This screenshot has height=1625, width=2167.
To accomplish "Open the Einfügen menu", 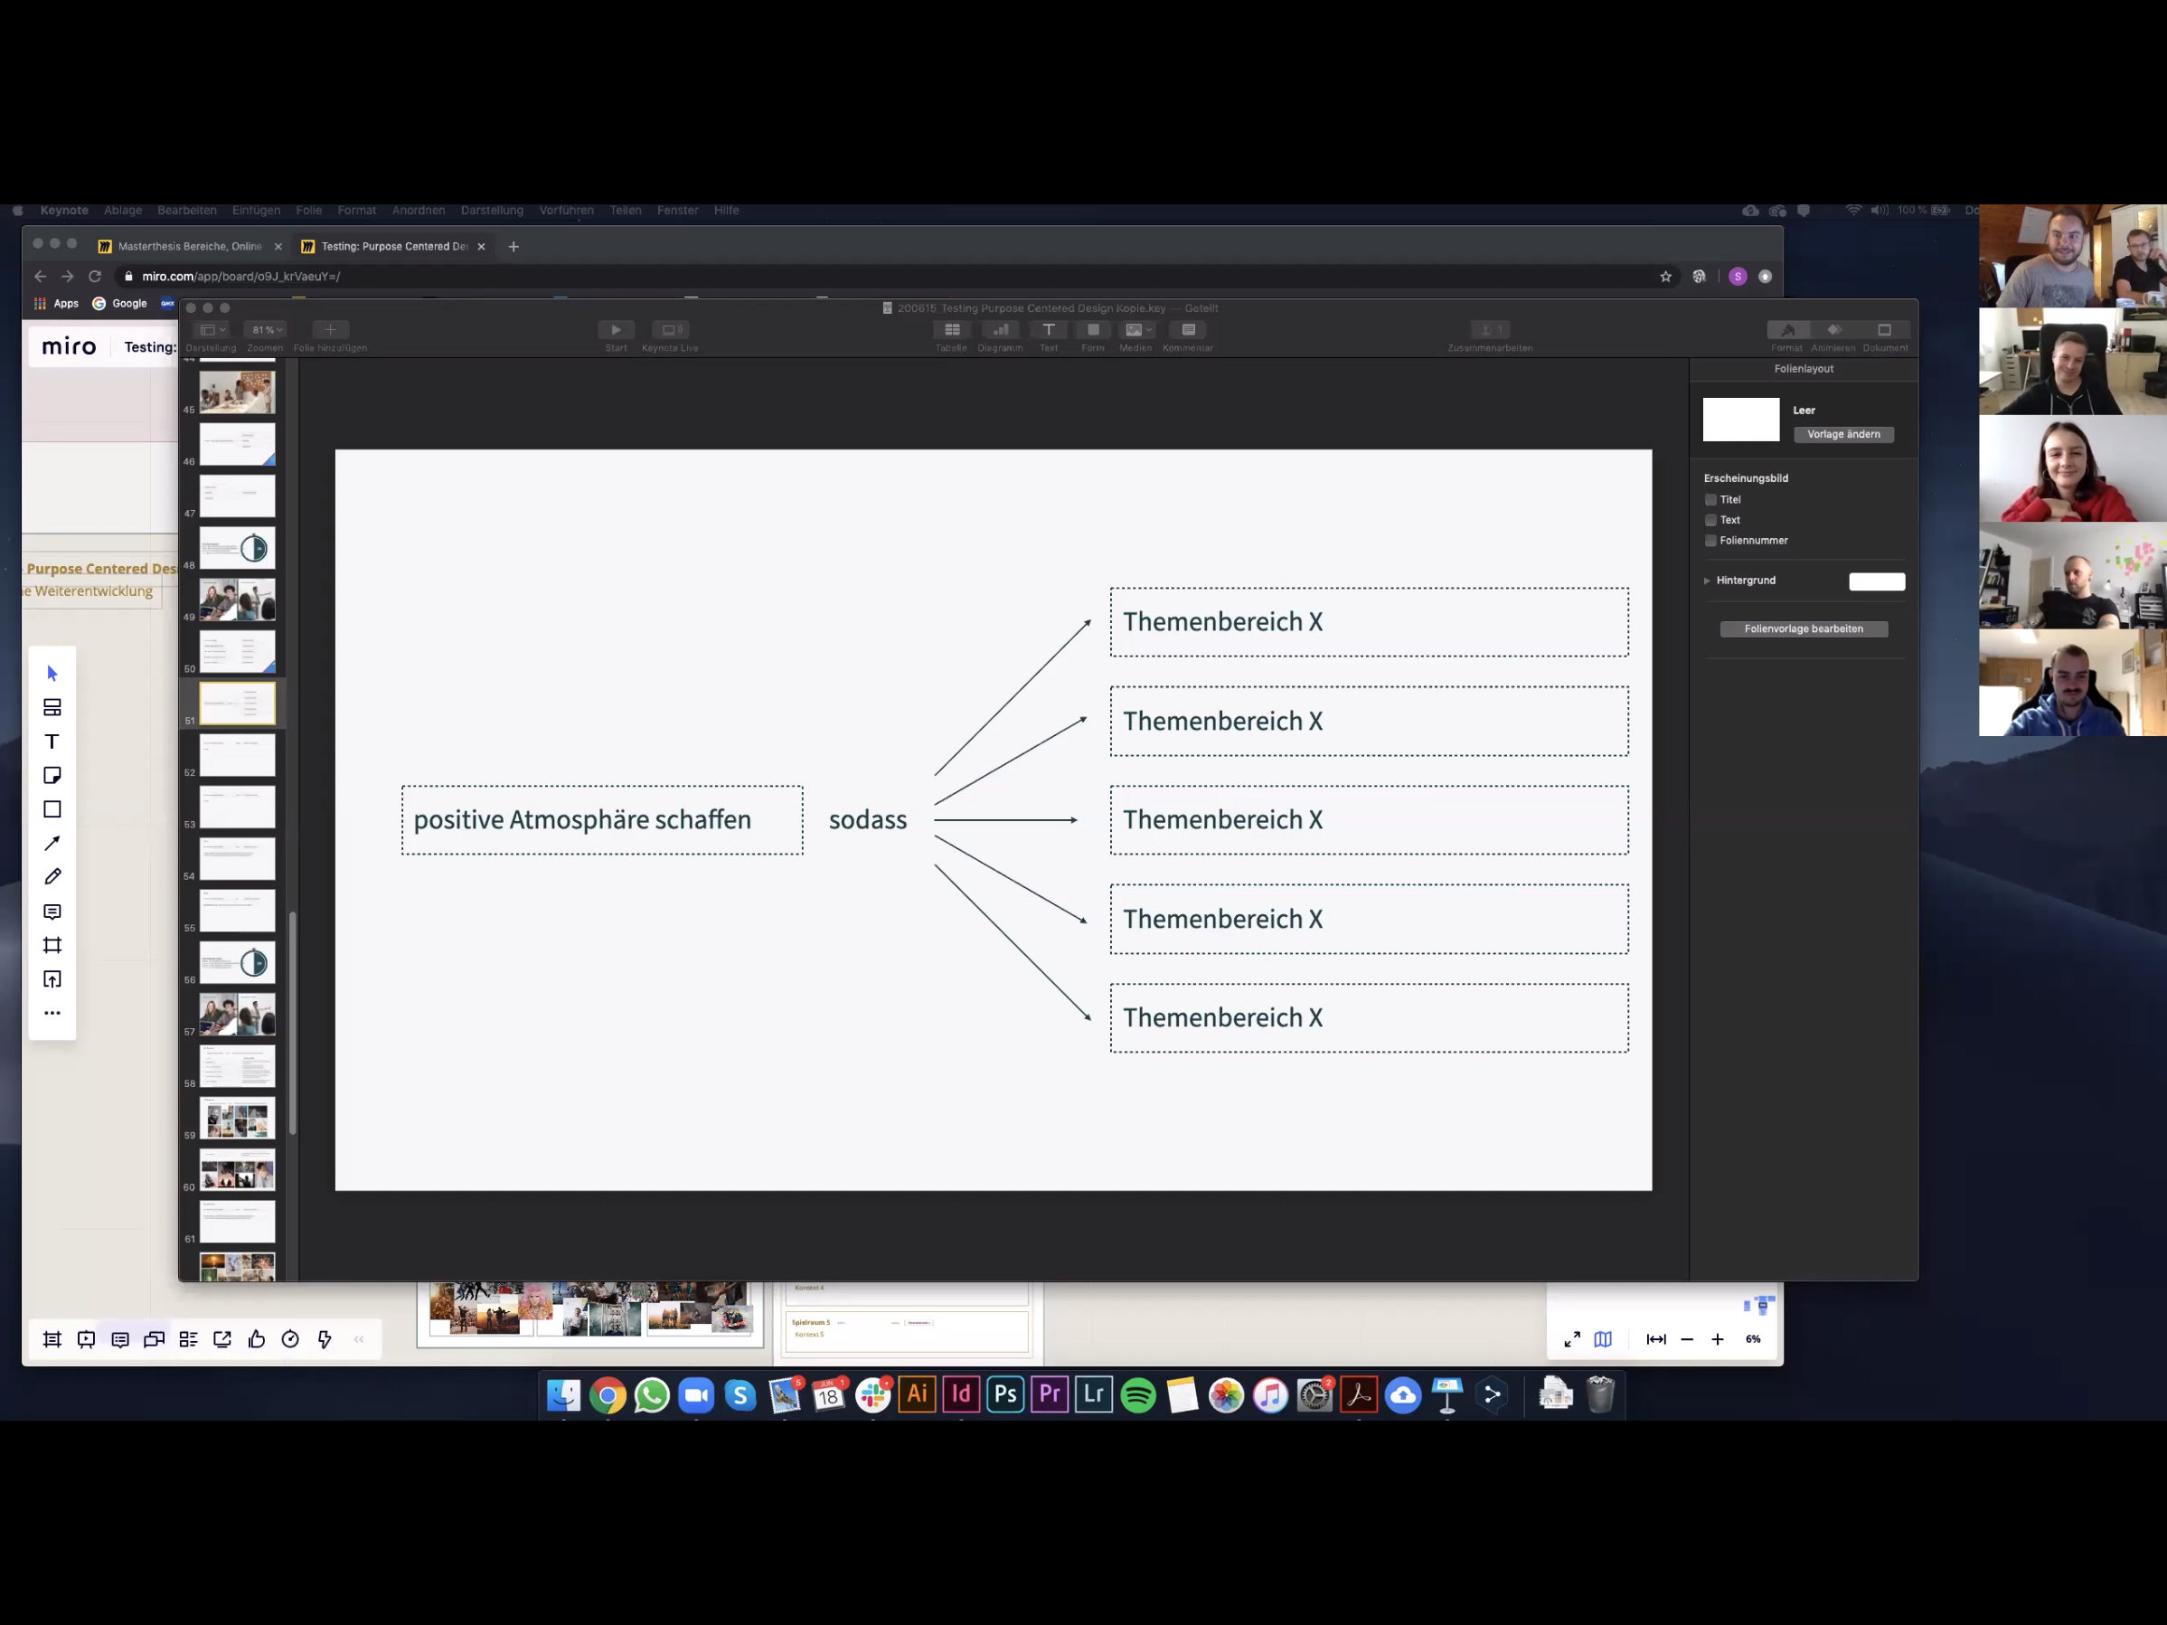I will pos(256,211).
